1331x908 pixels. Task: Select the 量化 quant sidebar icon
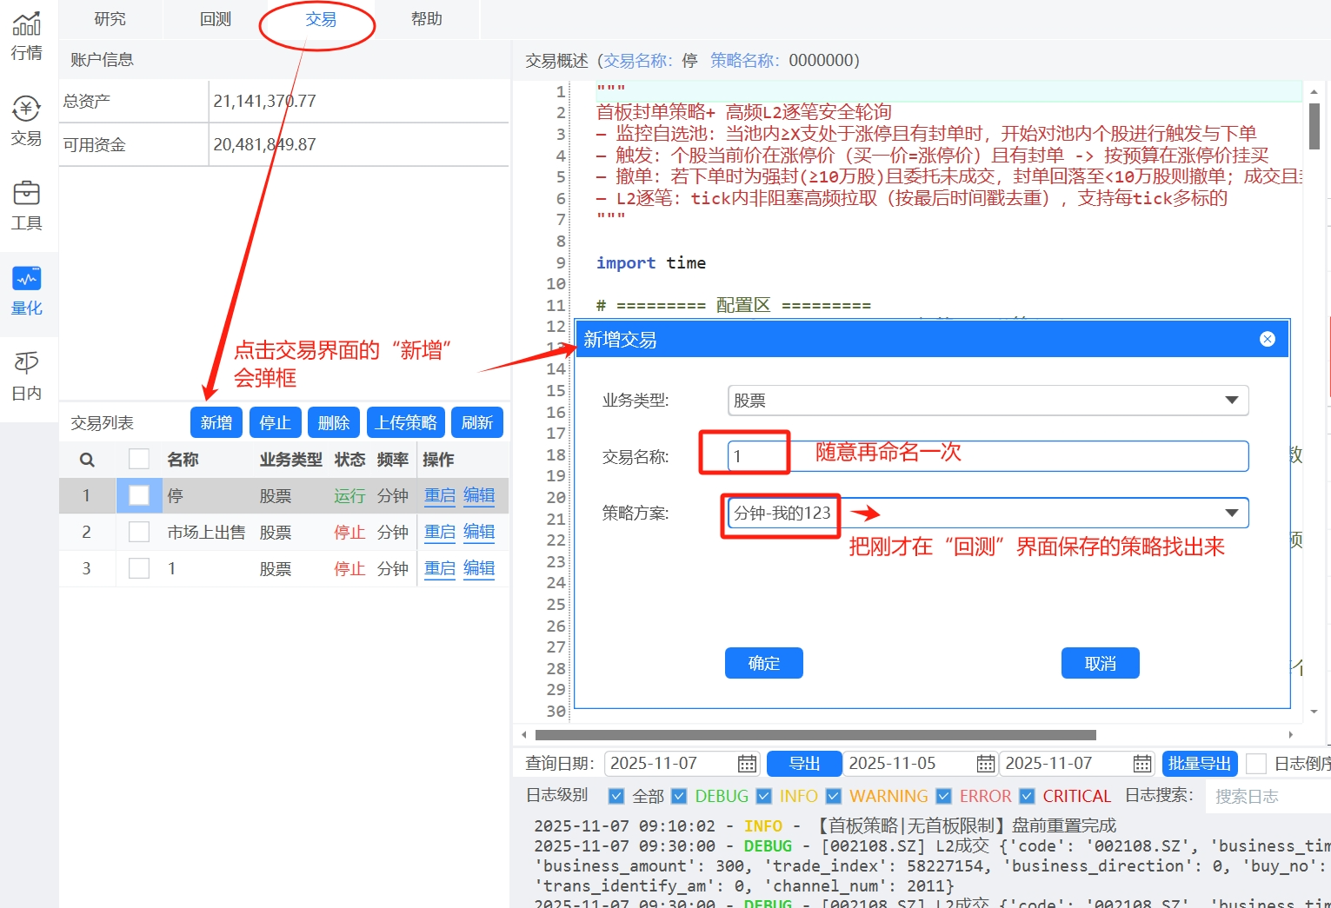[26, 291]
